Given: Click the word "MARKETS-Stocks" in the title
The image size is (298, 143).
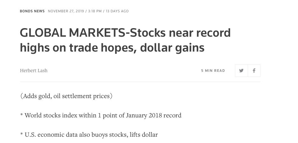Looking at the screenshot, I should (x=117, y=33).
